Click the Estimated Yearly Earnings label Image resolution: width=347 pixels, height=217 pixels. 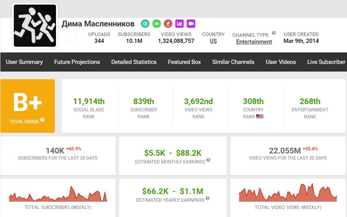(170, 200)
